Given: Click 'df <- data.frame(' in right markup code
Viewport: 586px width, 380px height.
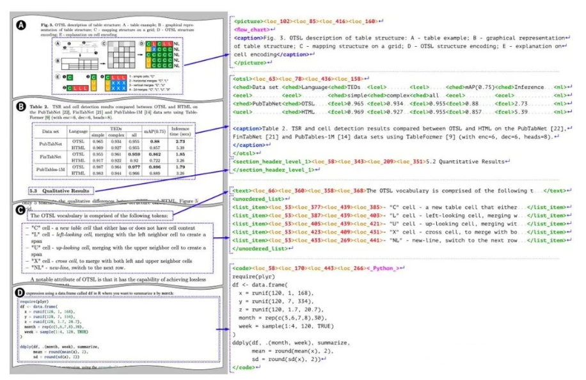Looking at the screenshot, I should 260,285.
